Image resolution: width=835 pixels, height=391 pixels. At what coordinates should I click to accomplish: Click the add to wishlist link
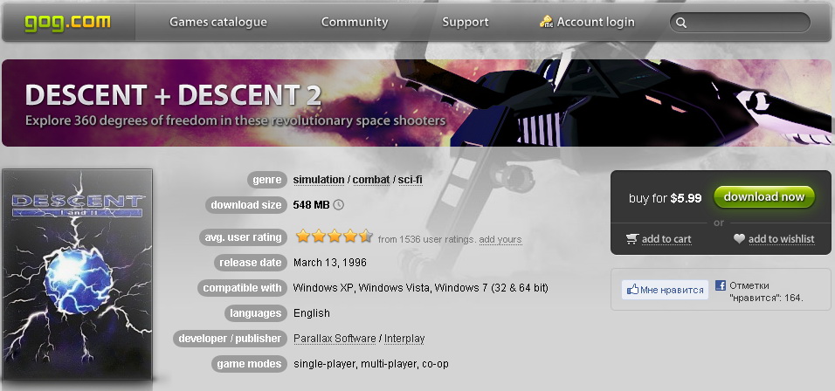pos(781,239)
